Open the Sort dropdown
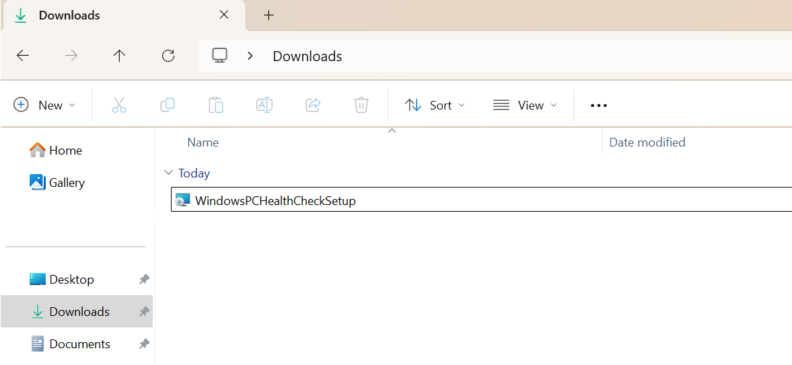 435,105
